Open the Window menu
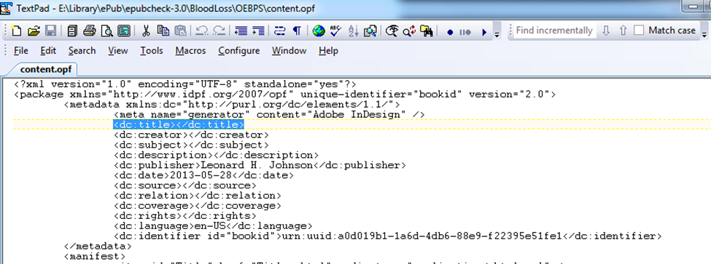711x264 pixels. (x=290, y=51)
